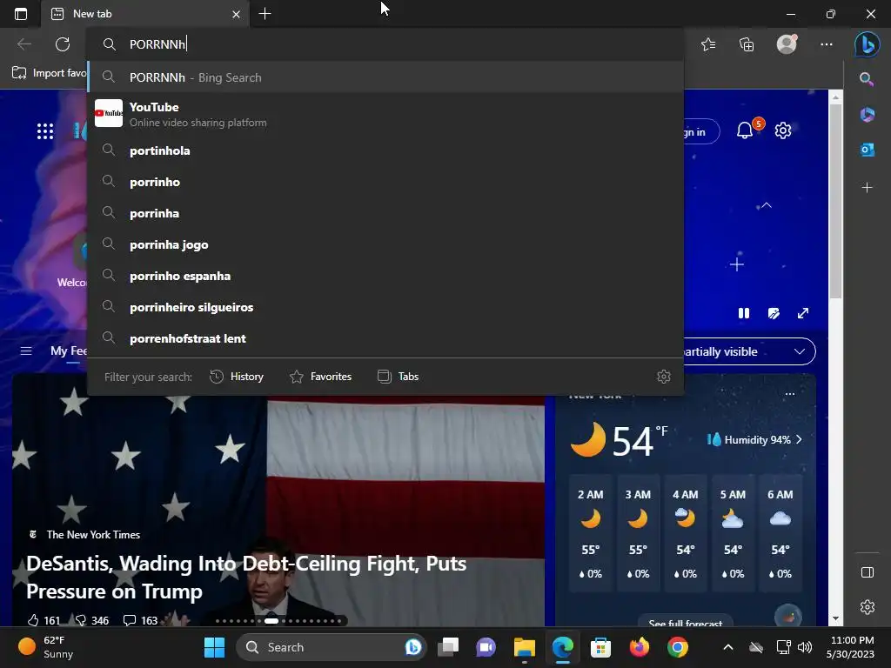Select the 'porrinha' suggestion

click(385, 213)
